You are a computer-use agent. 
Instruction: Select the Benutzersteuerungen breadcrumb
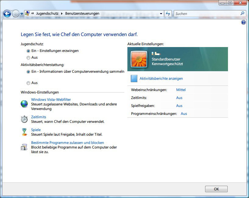pos(82,13)
